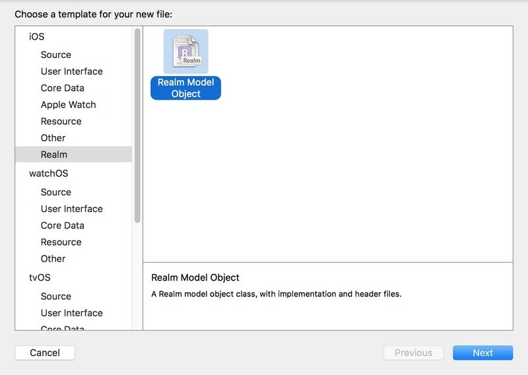Select User Interface under iOS

(x=72, y=71)
